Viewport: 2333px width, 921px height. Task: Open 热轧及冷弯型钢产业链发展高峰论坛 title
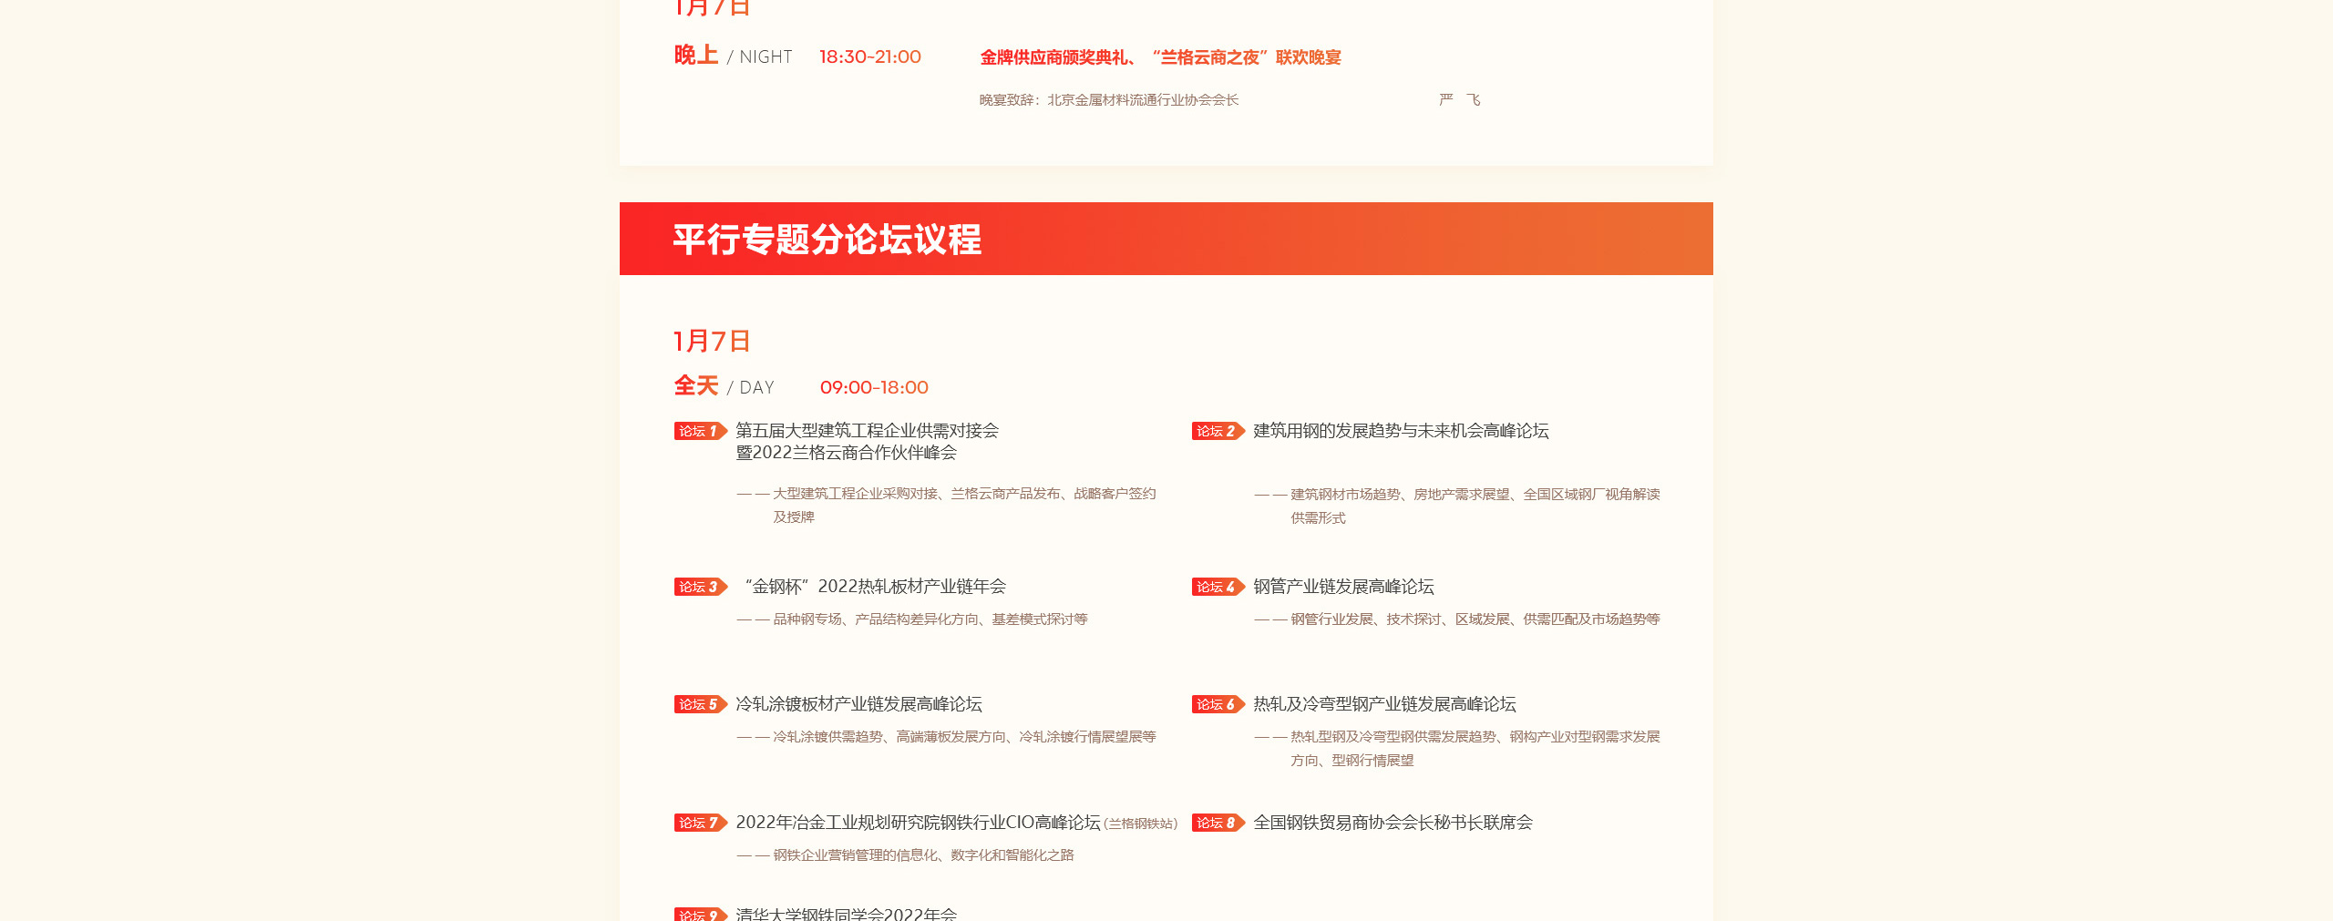pyautogui.click(x=1384, y=704)
